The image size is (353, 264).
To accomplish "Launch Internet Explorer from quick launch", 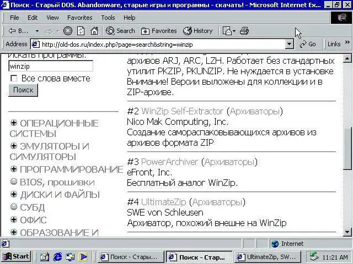I will tap(57, 257).
